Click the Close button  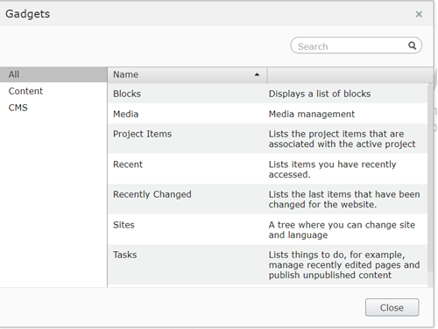coord(392,307)
